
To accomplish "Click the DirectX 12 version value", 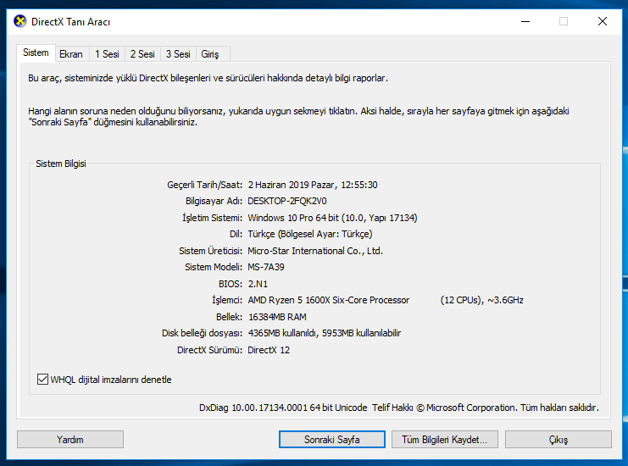I will [269, 350].
